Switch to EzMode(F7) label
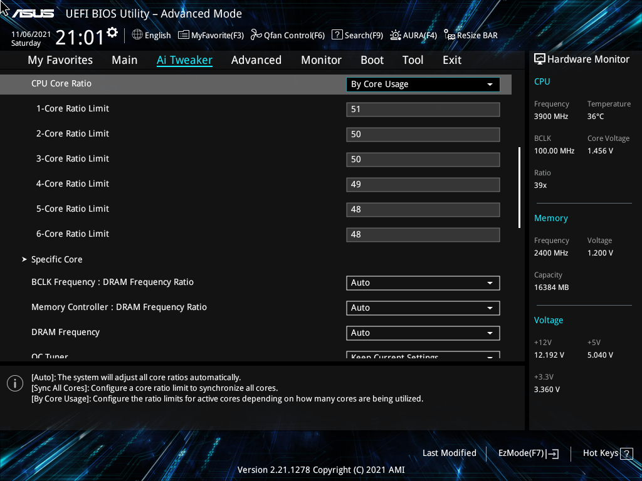642x481 pixels. click(521, 453)
